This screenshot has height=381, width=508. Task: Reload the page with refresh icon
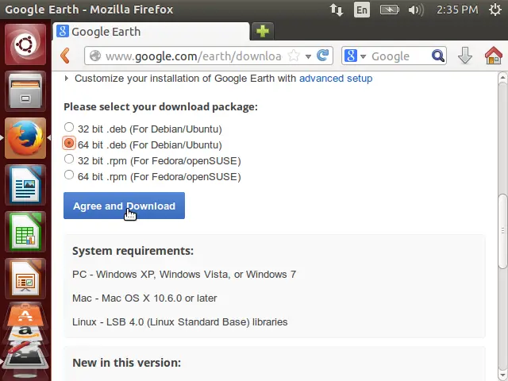323,56
